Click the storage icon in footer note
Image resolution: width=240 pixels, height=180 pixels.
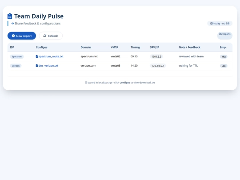86,83
